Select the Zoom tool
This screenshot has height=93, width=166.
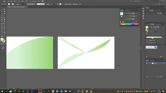pyautogui.click(x=4, y=36)
